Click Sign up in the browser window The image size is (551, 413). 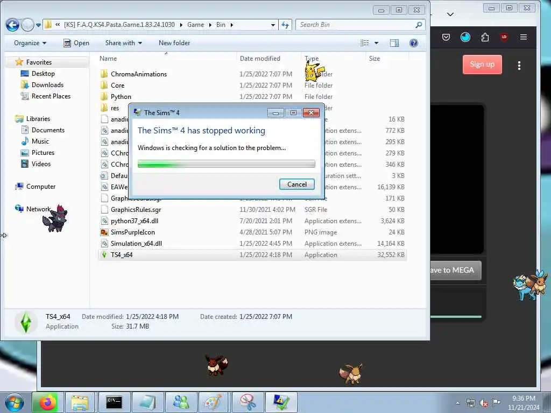[482, 65]
